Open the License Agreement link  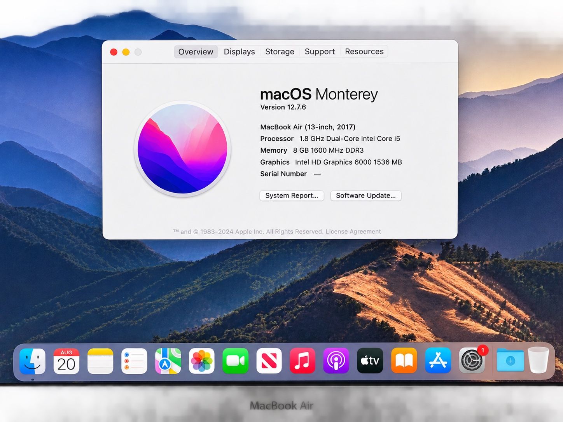click(x=353, y=232)
